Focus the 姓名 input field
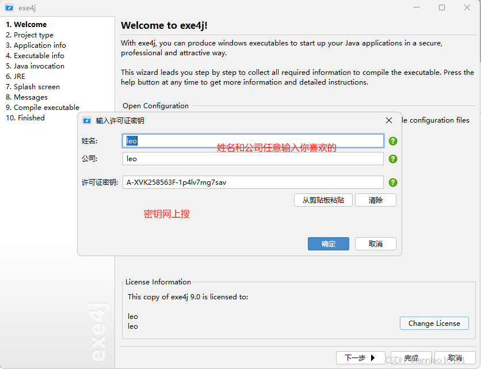The image size is (481, 369). click(x=253, y=141)
